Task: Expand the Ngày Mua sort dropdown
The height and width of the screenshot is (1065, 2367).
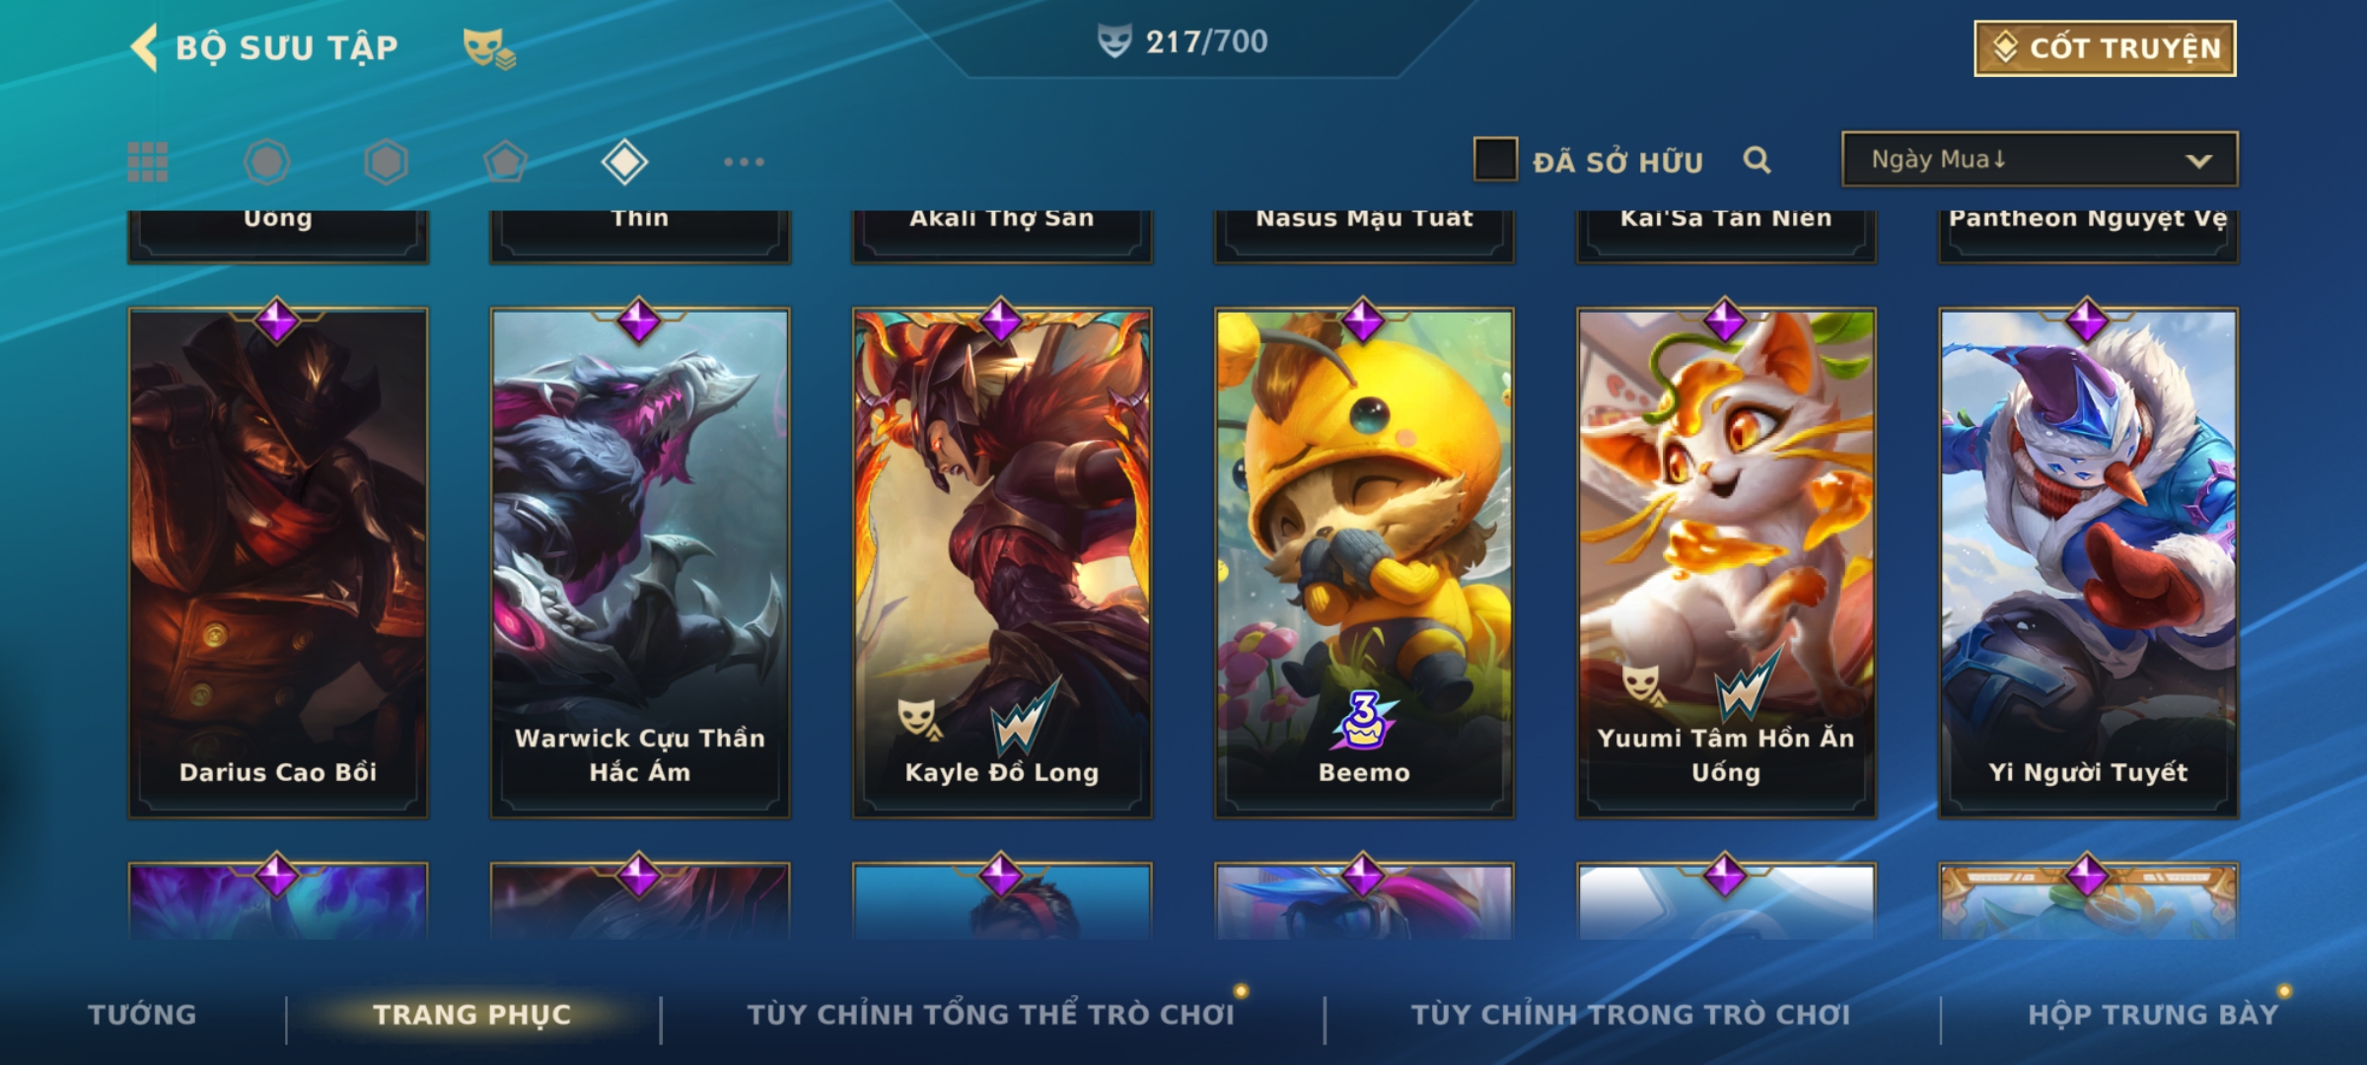Action: [x=2040, y=159]
